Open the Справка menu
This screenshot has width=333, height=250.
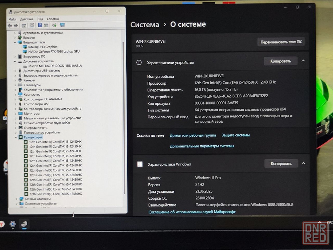[53, 19]
